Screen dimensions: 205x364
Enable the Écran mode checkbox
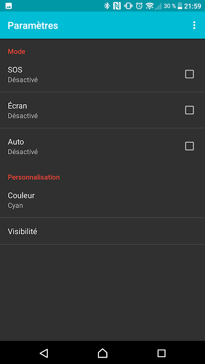click(x=190, y=110)
